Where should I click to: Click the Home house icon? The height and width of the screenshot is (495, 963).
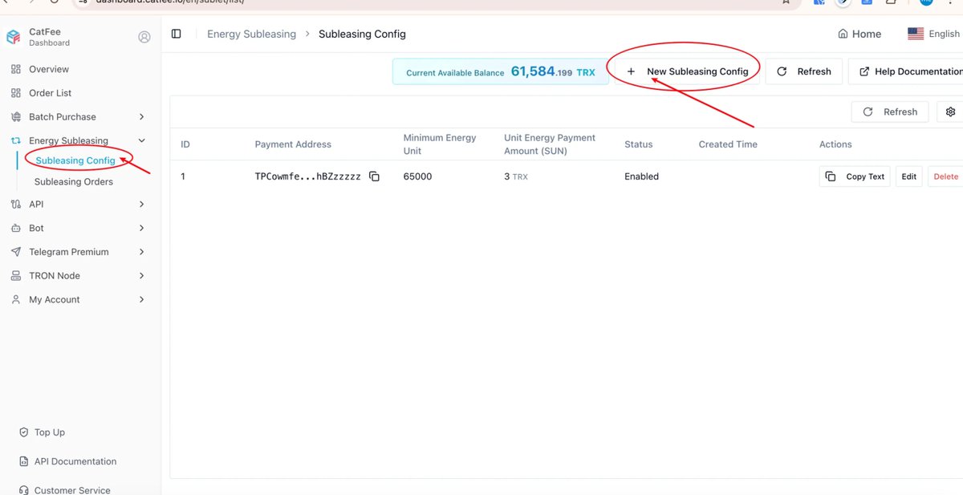coord(843,34)
